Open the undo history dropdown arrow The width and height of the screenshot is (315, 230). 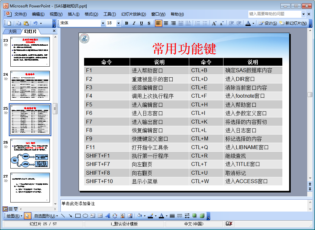pyautogui.click(x=41, y=23)
